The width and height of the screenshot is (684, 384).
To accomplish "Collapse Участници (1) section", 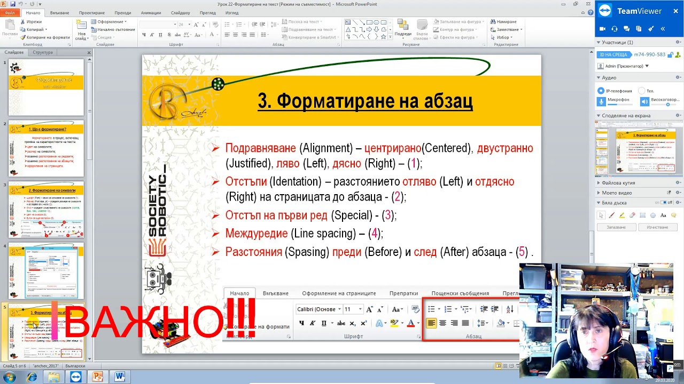I will (599, 43).
